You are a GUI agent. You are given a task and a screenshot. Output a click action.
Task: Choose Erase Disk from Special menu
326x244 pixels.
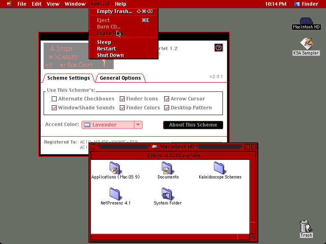(123, 33)
